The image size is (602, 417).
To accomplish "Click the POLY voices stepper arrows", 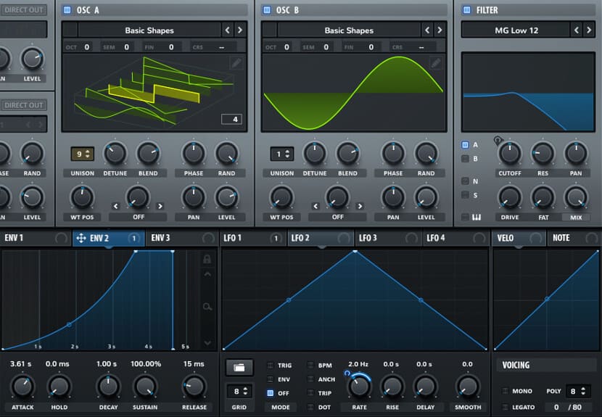I will (583, 391).
